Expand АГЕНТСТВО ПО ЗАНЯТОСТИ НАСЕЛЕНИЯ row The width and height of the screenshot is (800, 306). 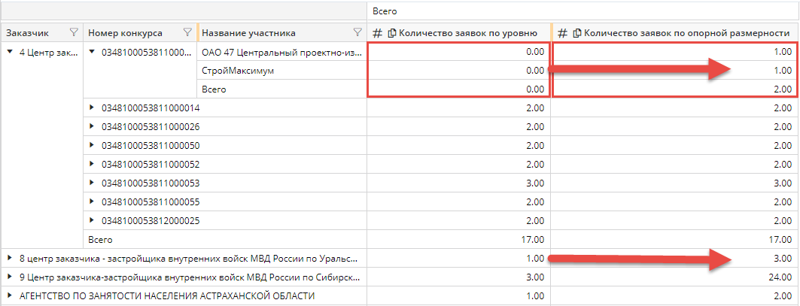tap(10, 296)
